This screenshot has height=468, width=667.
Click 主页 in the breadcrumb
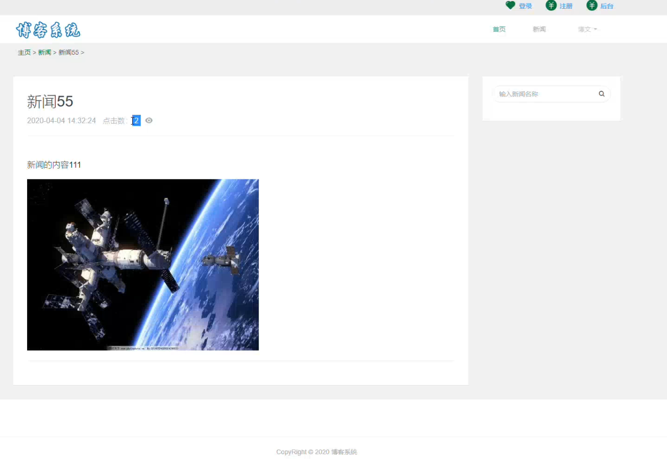pos(24,52)
